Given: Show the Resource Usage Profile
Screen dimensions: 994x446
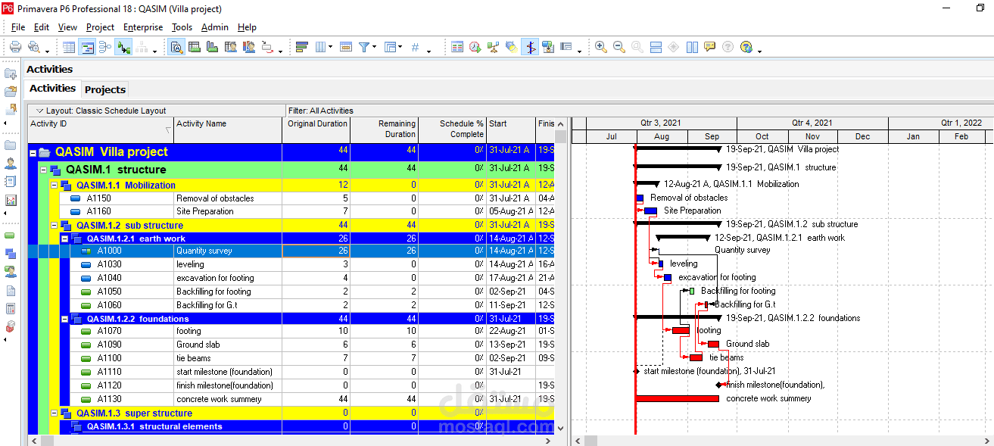Looking at the screenshot, I should (249, 47).
